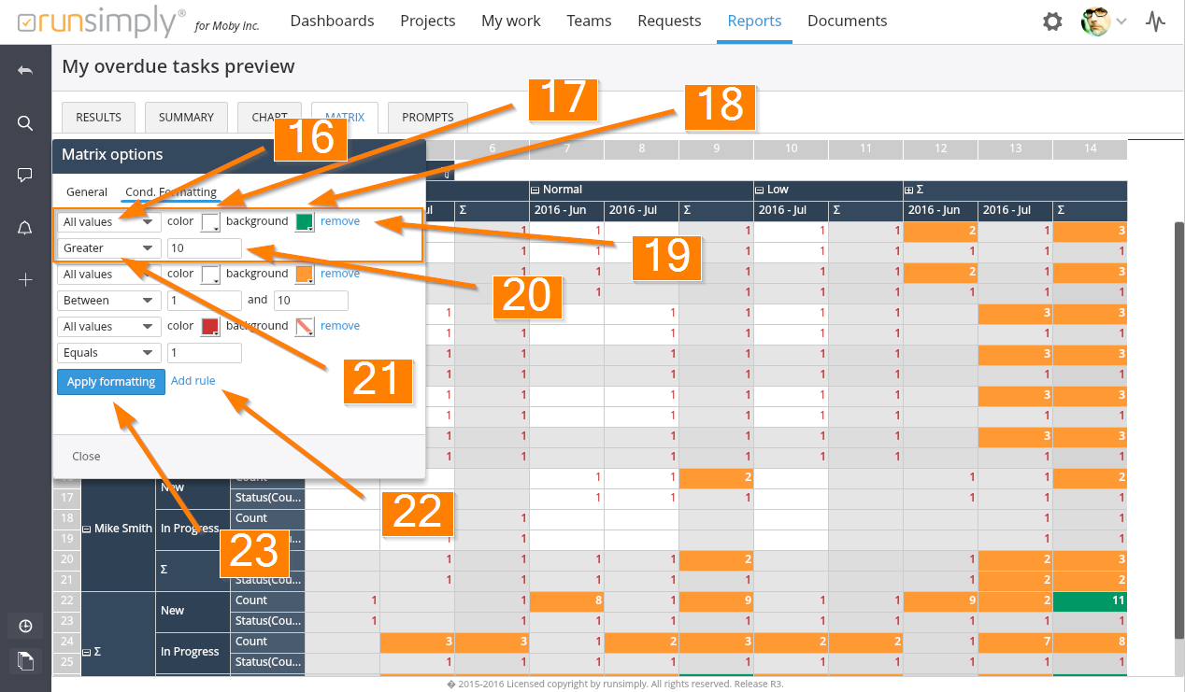Open the green background color swatch

point(305,222)
